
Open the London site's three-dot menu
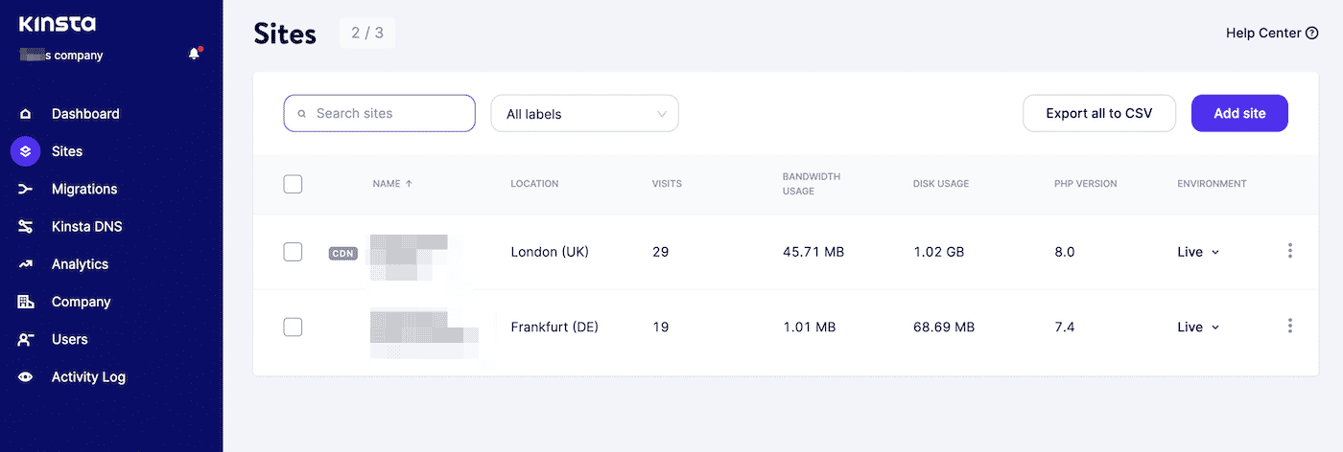coord(1289,251)
